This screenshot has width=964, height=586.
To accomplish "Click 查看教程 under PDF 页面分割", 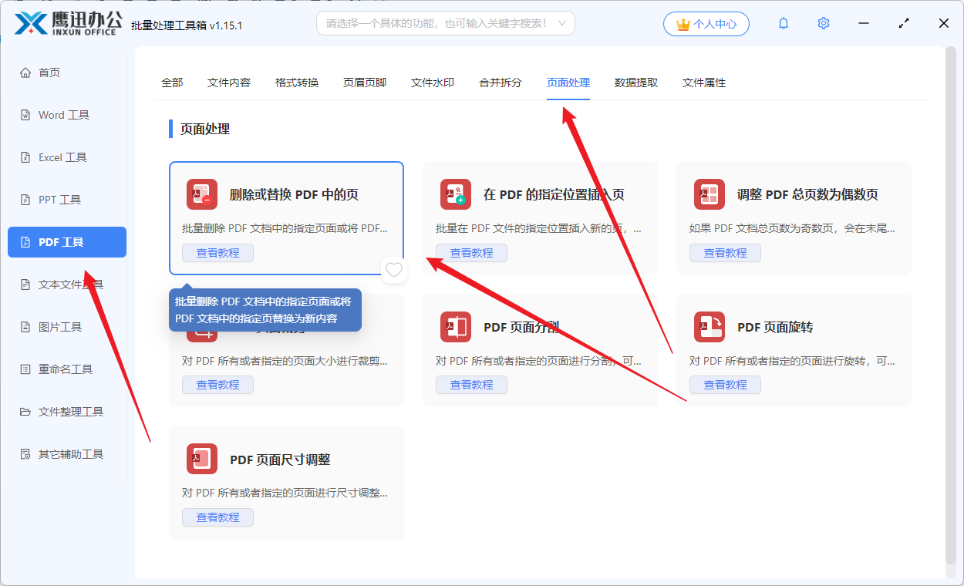I will pyautogui.click(x=471, y=385).
